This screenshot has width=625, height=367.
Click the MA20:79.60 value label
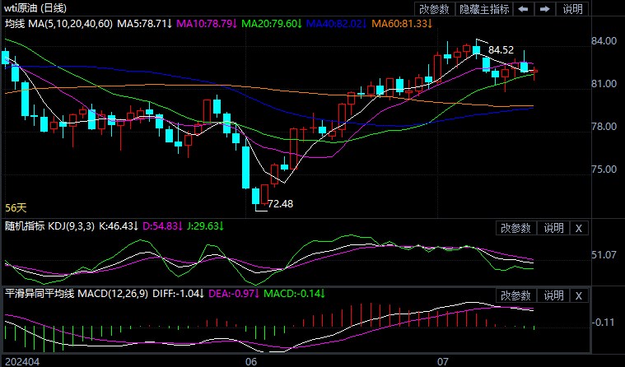[x=273, y=24]
